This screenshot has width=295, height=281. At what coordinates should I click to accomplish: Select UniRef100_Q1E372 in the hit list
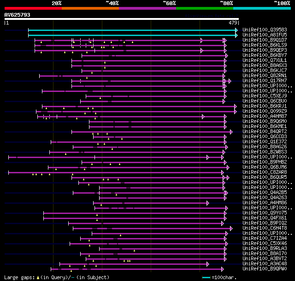pyautogui.click(x=265, y=141)
